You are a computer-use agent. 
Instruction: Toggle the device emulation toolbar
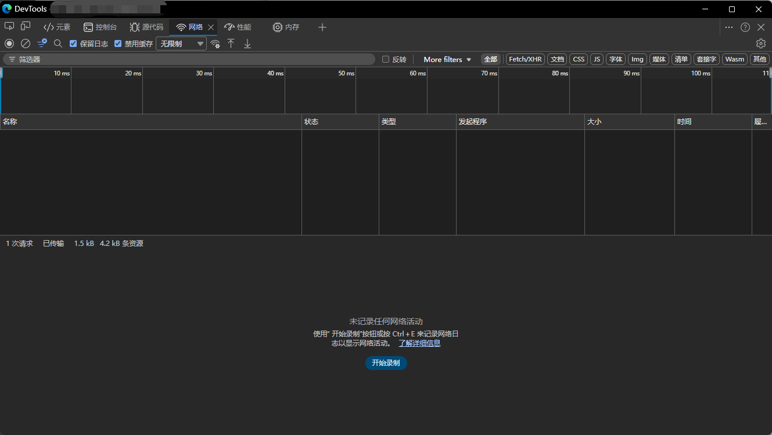coord(25,26)
